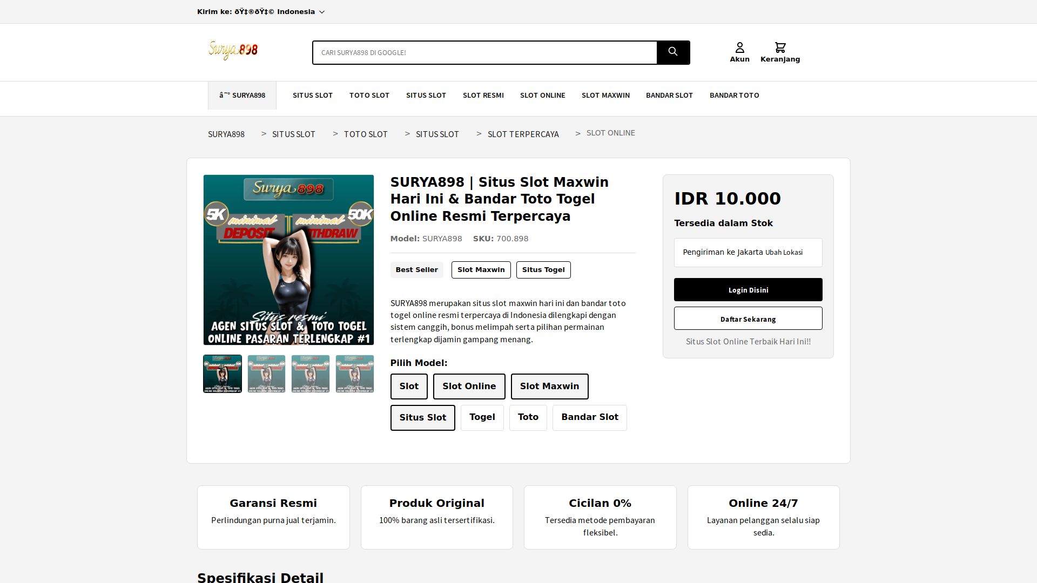Click the Login Disini button

click(748, 290)
